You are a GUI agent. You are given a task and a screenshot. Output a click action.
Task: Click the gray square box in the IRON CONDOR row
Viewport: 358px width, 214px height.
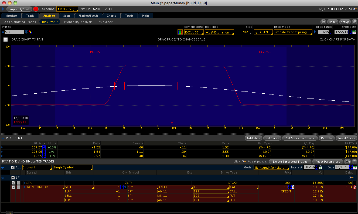18,187
